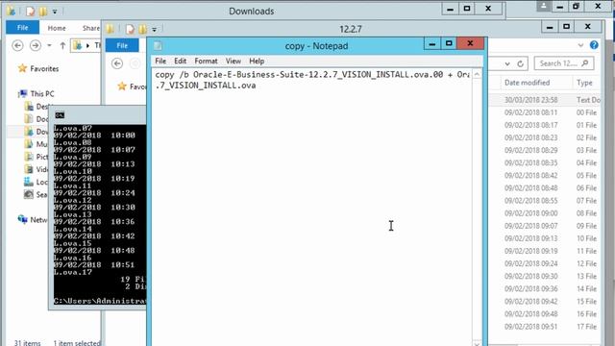Image resolution: width=615 pixels, height=346 pixels.
Task: Click the search magnifier icon in 12.2.7 window
Action: [585, 63]
